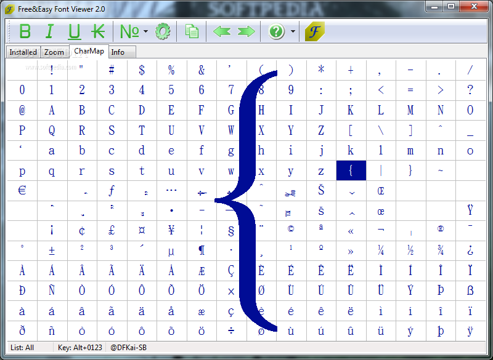Choose the $ character cell
This screenshot has height=360, width=493.
coord(142,70)
